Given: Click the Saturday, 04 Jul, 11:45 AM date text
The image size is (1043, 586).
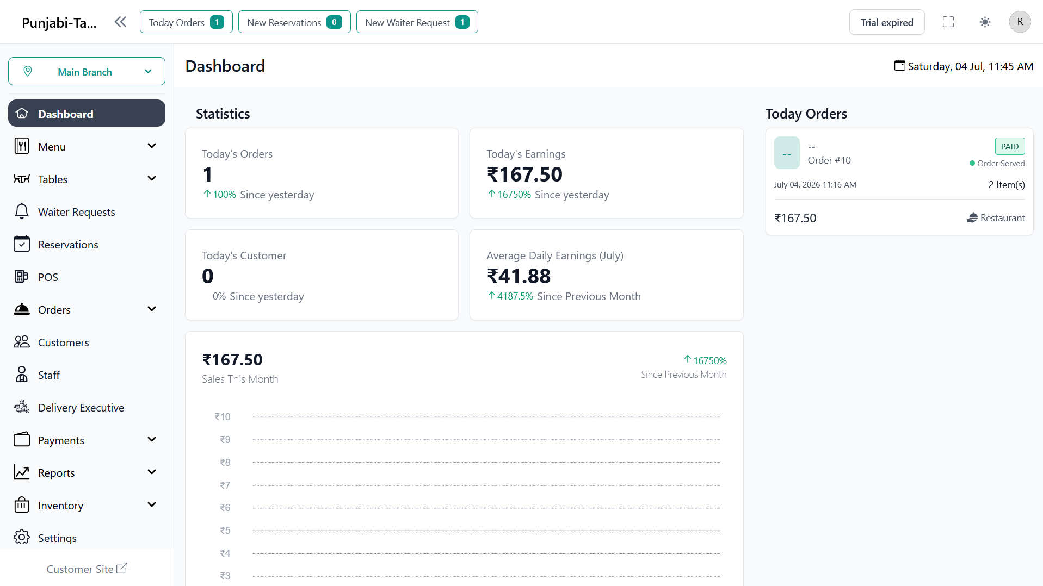Looking at the screenshot, I should (x=971, y=66).
